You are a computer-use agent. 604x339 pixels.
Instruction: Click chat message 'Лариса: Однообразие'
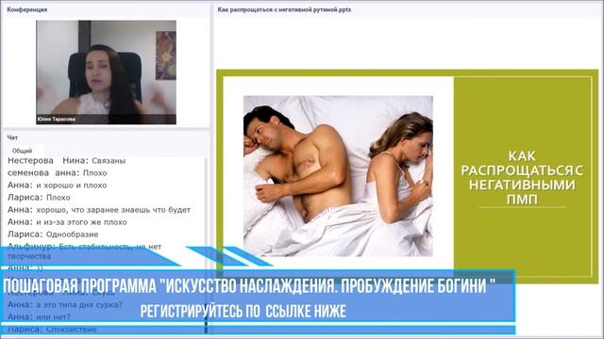[x=53, y=234]
